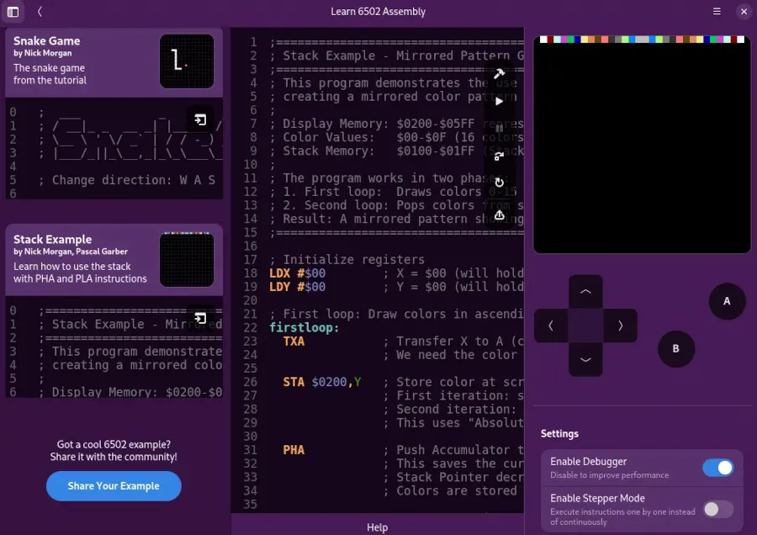
Task: Go back using the header chevron
Action: [x=40, y=12]
